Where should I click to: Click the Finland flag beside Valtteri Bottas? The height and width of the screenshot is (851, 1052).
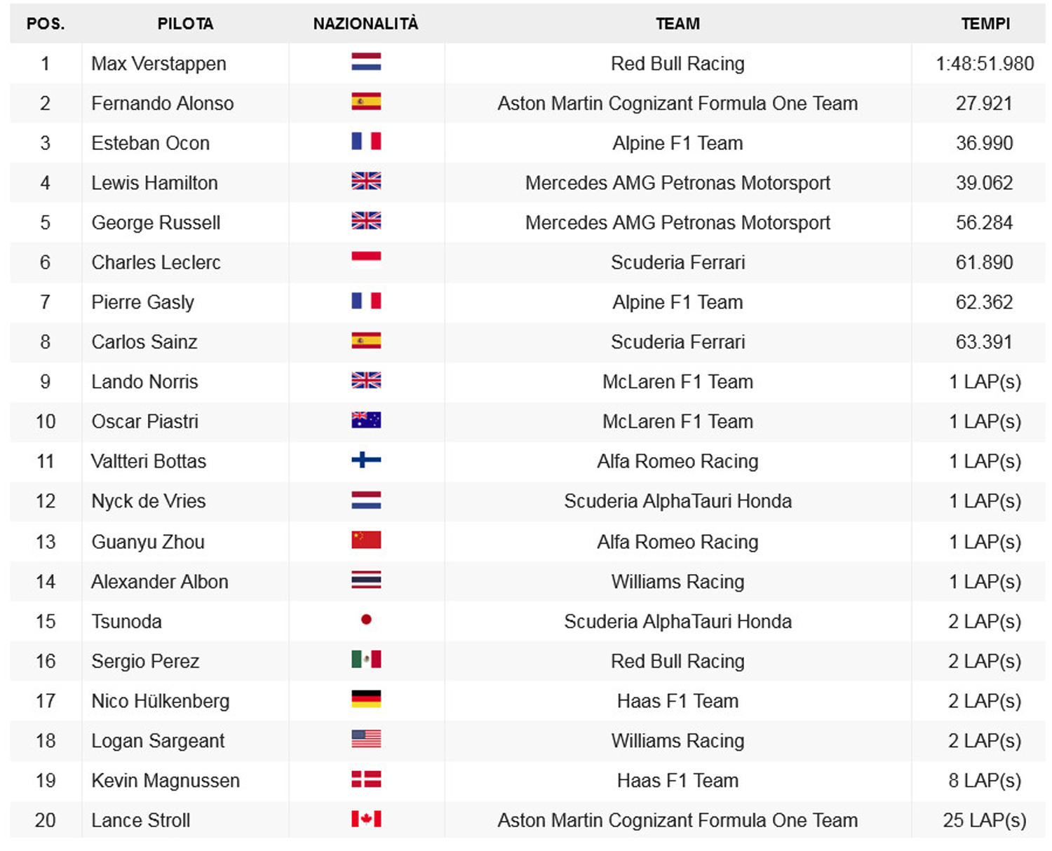pyautogui.click(x=366, y=460)
